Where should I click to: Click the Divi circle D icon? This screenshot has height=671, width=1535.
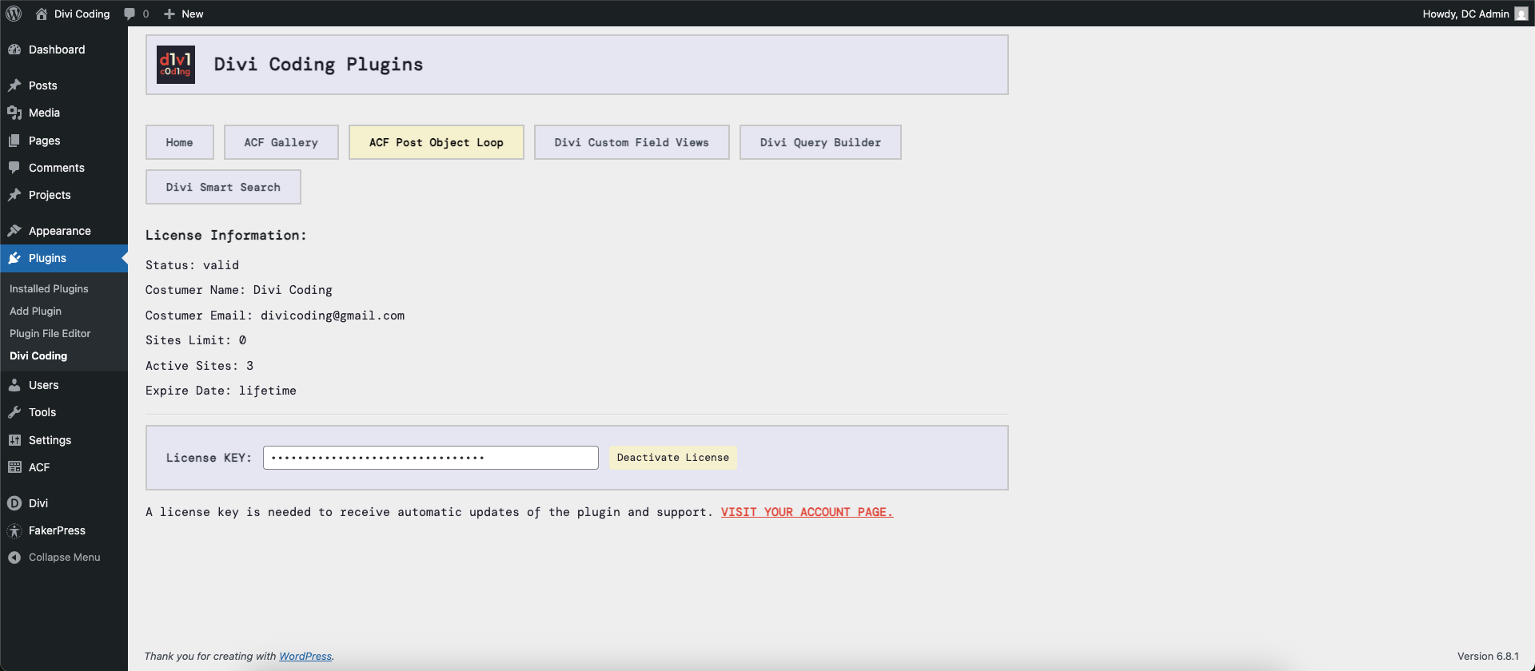coord(14,503)
